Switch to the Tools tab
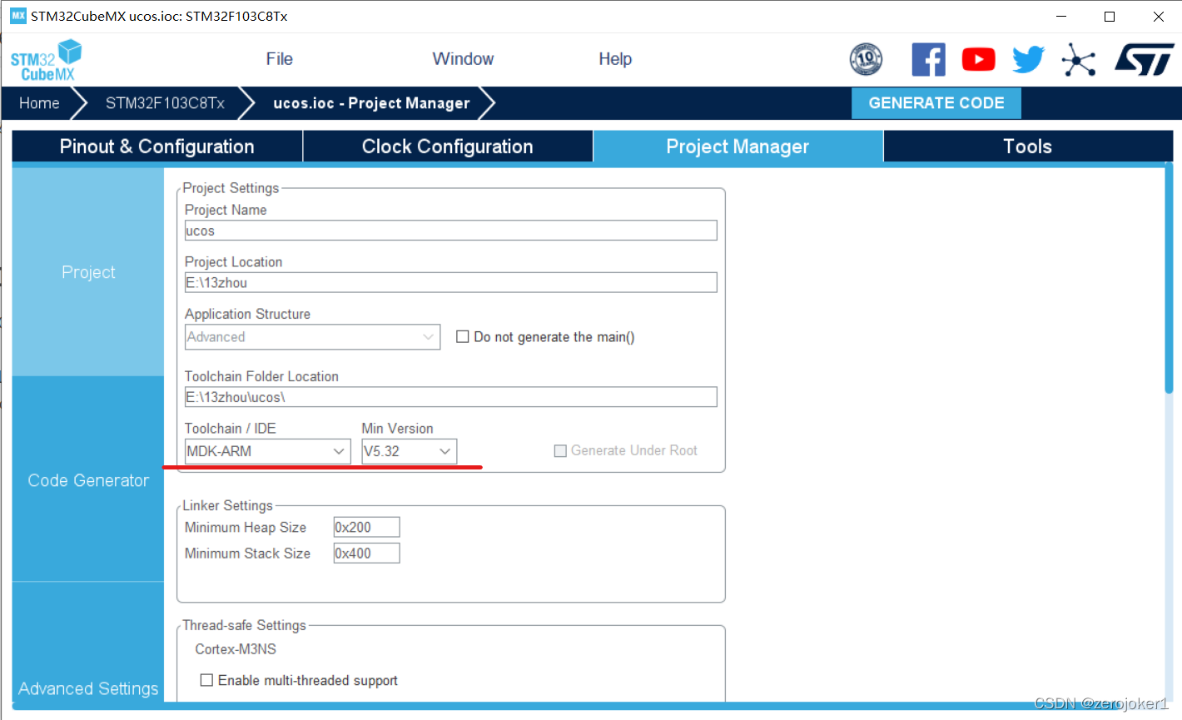The image size is (1182, 720). pos(1028,146)
